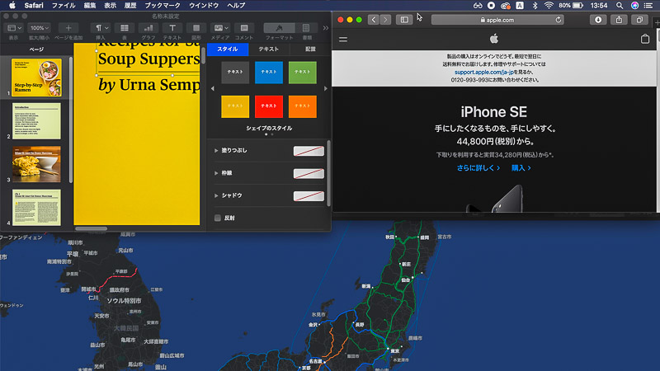Open Notification Center list icon
Screen dimensions: 660x371
click(x=648, y=6)
